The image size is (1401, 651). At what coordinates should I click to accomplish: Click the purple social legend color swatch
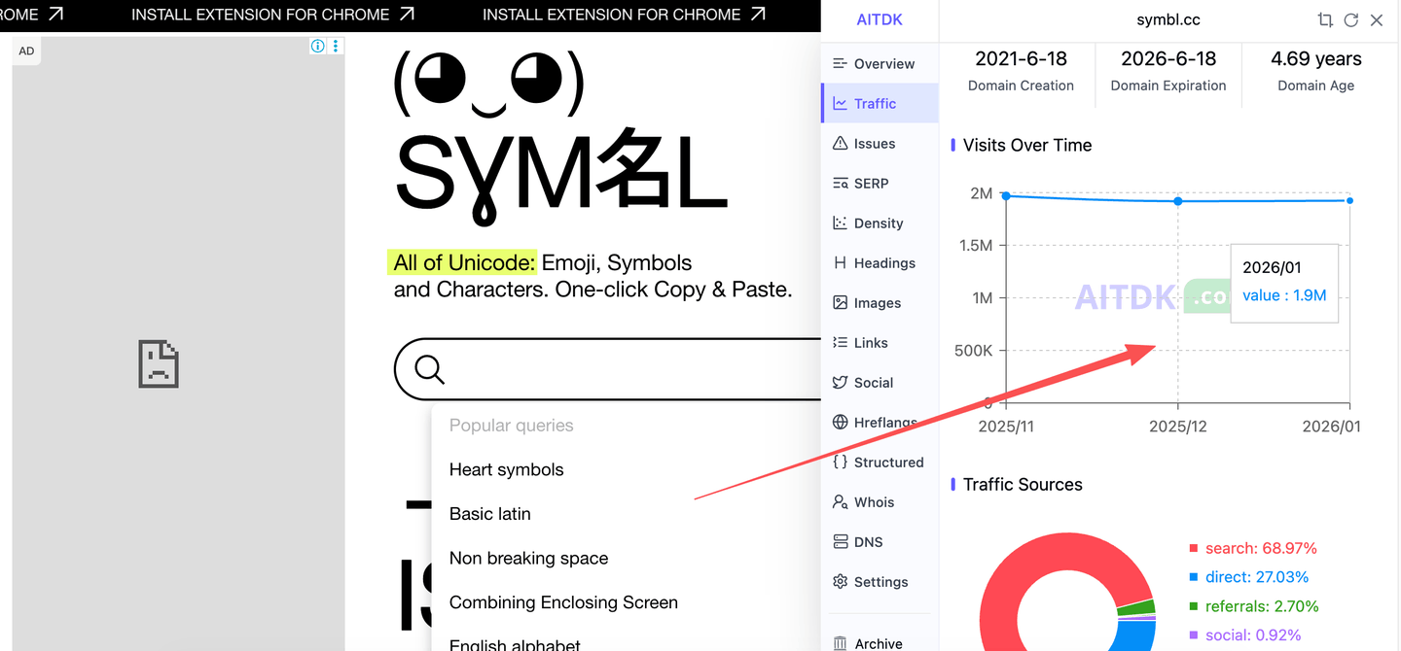1195,635
